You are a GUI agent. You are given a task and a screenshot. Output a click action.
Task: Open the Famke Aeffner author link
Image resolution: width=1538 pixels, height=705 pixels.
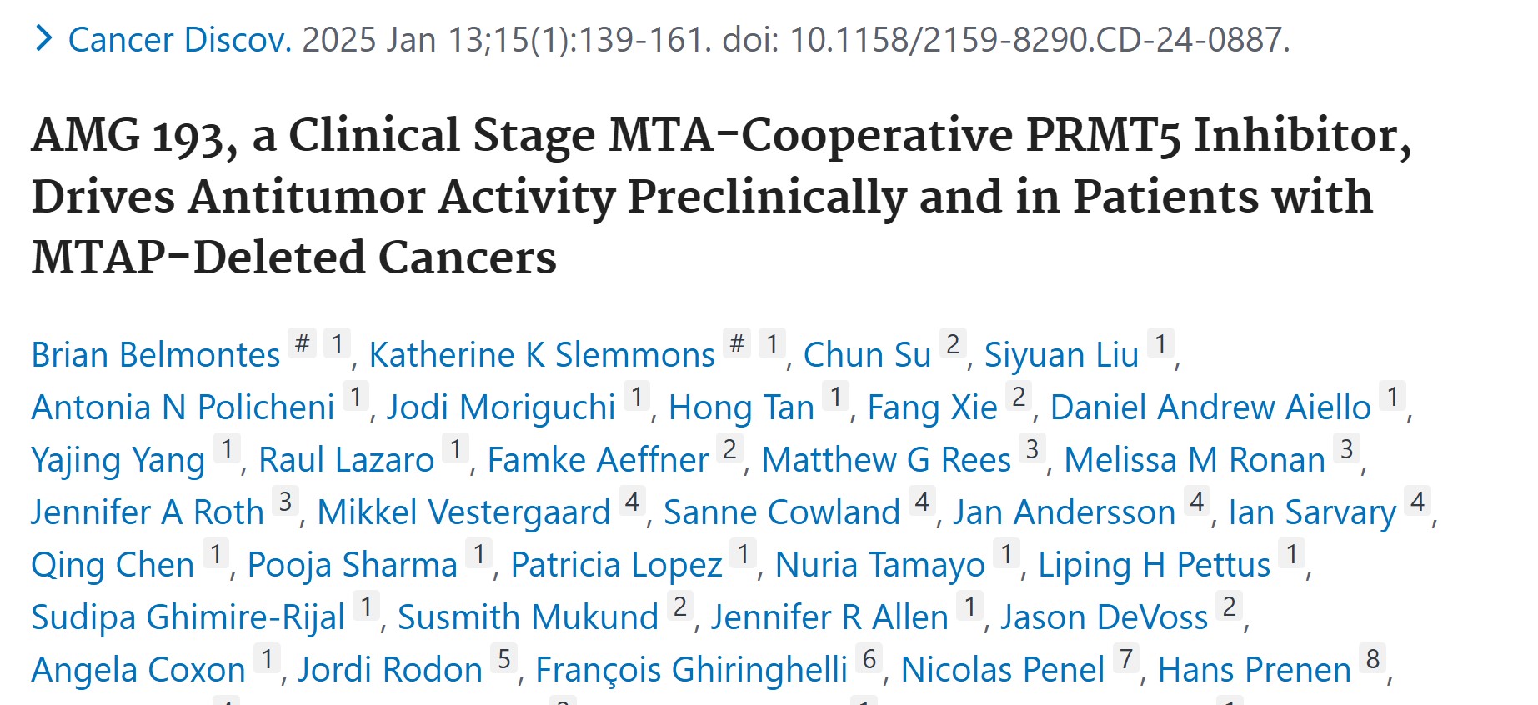[598, 460]
